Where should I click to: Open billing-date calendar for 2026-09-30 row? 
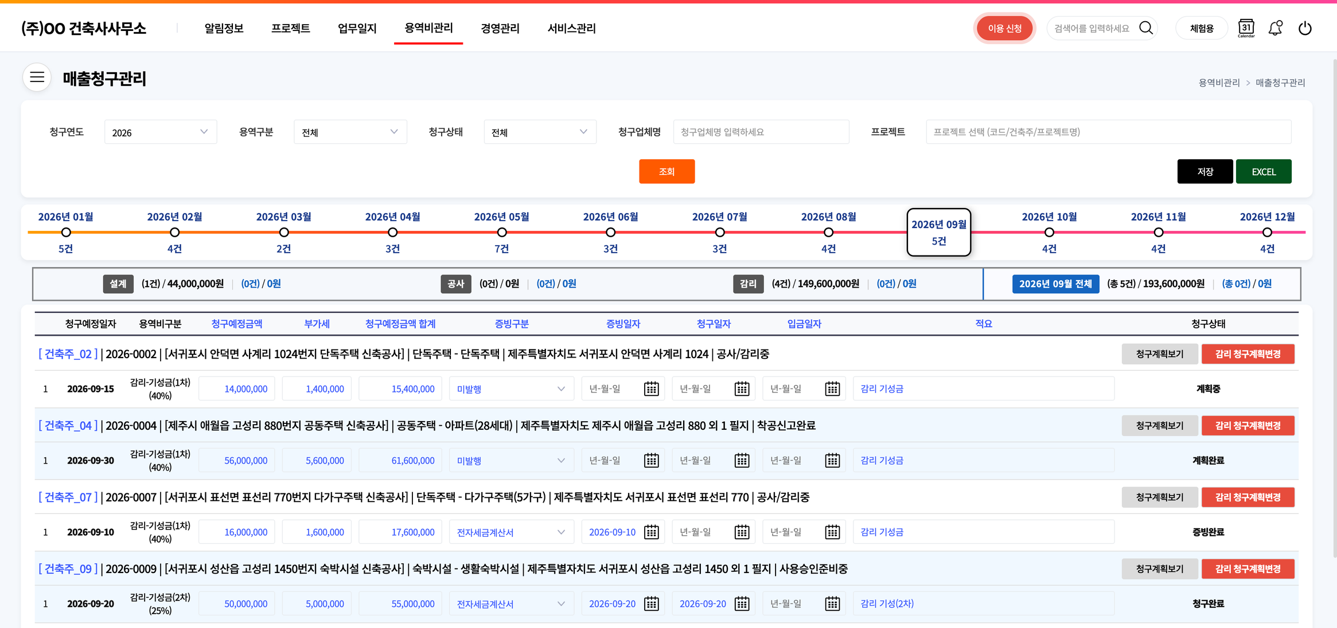742,461
